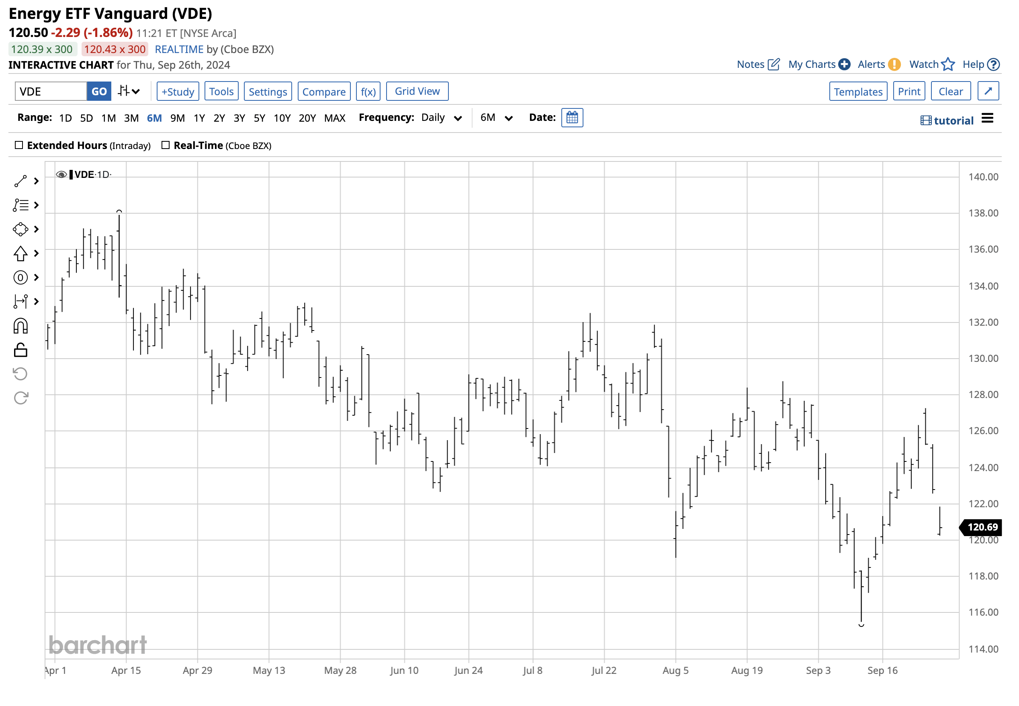Click the undo arrow in the sidebar
Screen dimensions: 1019x706
pyautogui.click(x=20, y=374)
